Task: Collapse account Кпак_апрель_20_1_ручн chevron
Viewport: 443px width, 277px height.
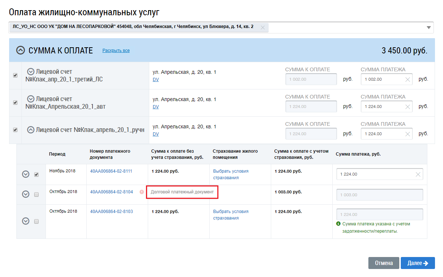Action: (x=31, y=129)
